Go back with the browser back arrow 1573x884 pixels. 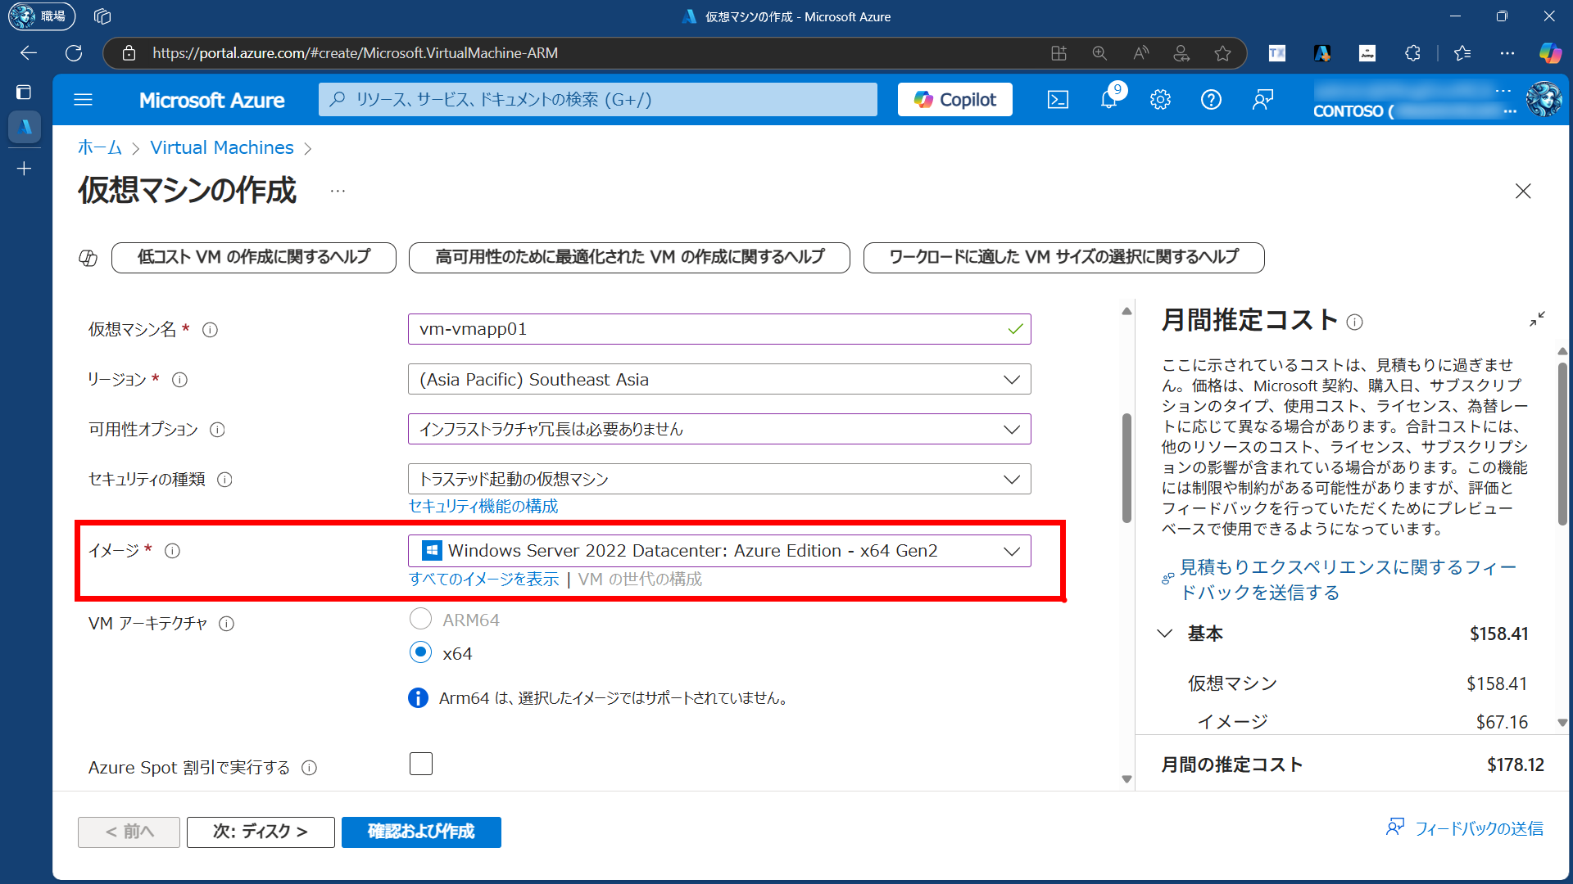point(29,53)
